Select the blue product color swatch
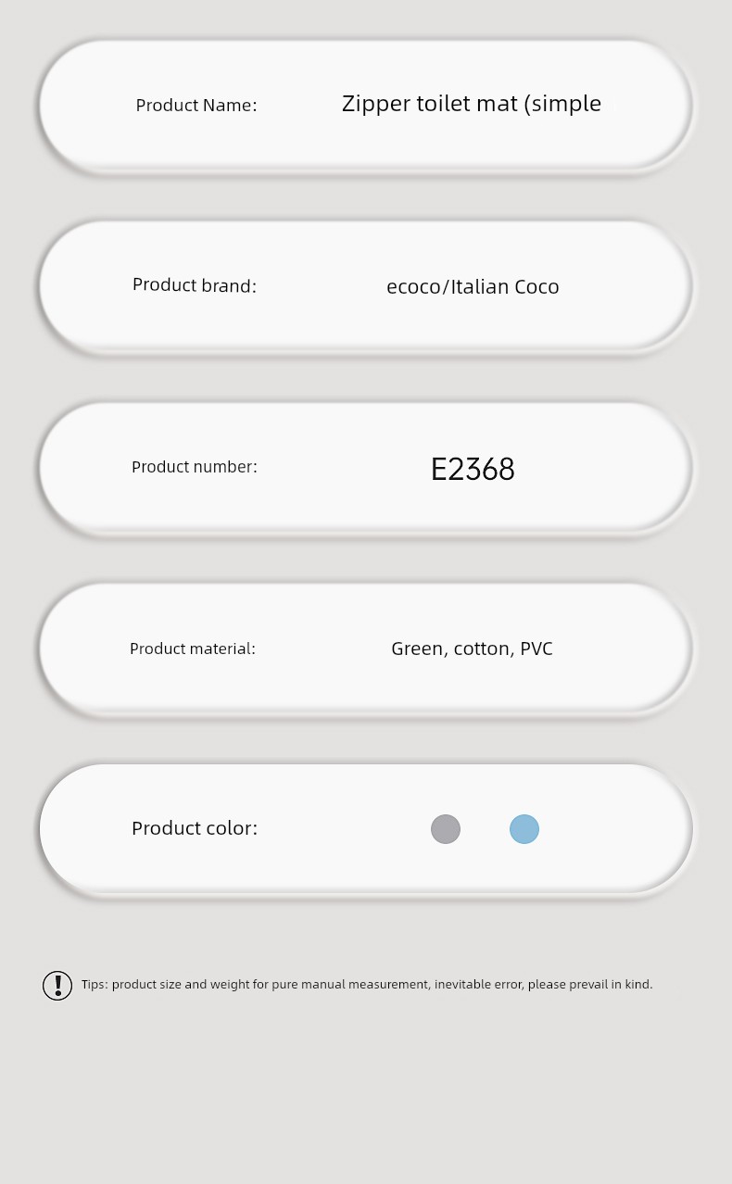732x1184 pixels. pos(524,829)
